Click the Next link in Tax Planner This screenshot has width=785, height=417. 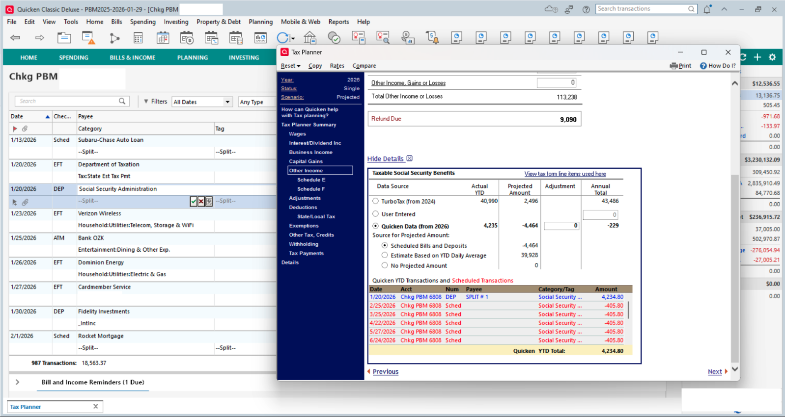[715, 372]
